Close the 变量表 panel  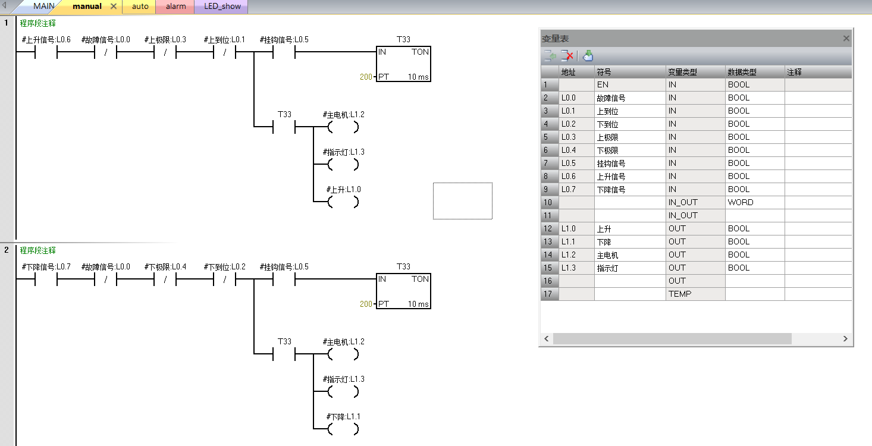click(x=846, y=39)
